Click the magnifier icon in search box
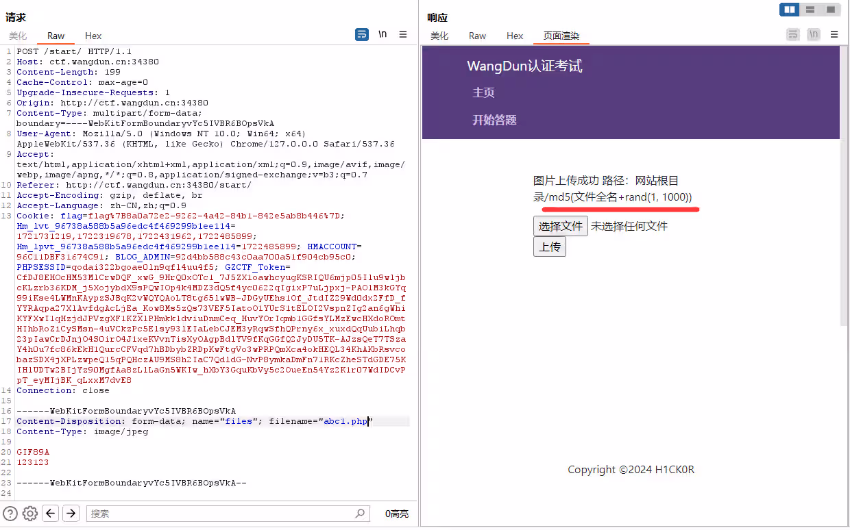Image resolution: width=850 pixels, height=530 pixels. pyautogui.click(x=360, y=514)
